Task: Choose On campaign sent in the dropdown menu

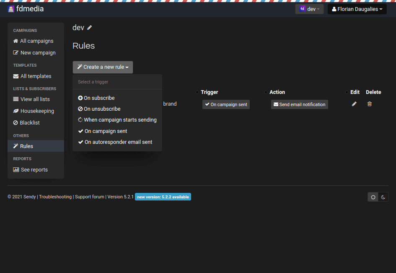Action: pos(117,131)
